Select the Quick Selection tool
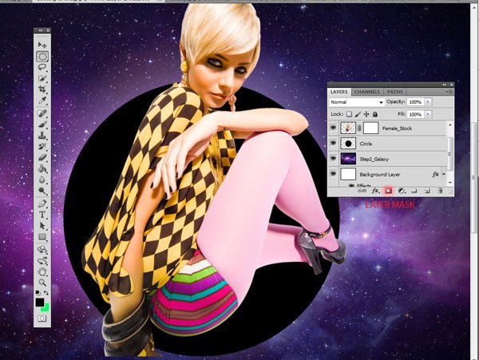Viewport: 479px width, 360px height. pyautogui.click(x=42, y=78)
